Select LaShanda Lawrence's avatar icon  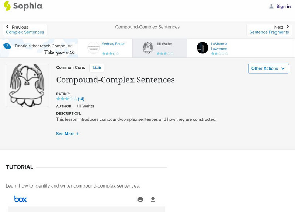coord(202,48)
